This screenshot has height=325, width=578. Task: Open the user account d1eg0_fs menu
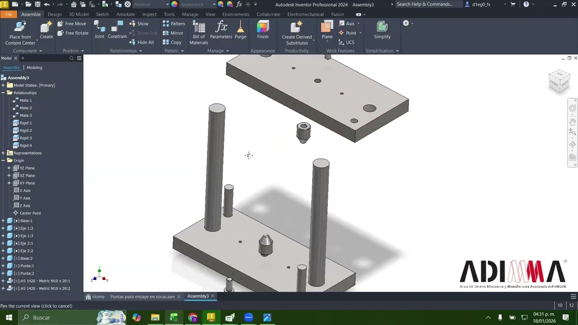pos(484,5)
